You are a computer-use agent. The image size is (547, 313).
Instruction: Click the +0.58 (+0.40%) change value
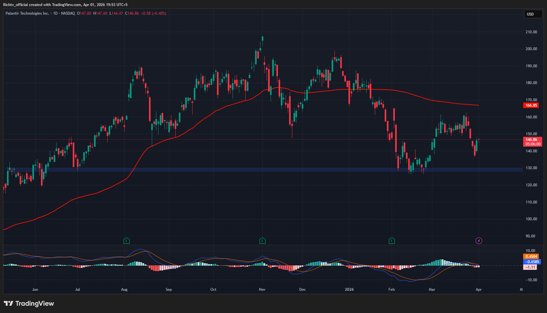coord(153,13)
